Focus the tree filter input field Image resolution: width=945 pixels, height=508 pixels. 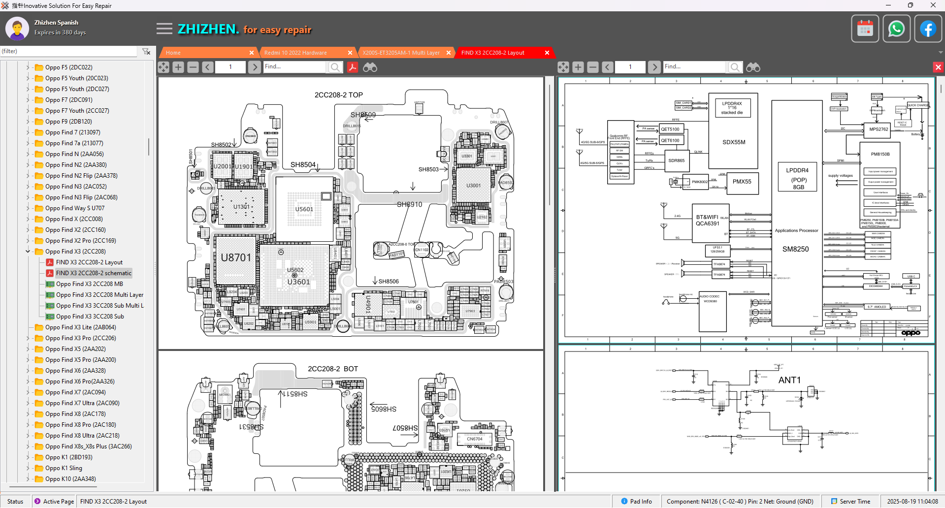[69, 51]
